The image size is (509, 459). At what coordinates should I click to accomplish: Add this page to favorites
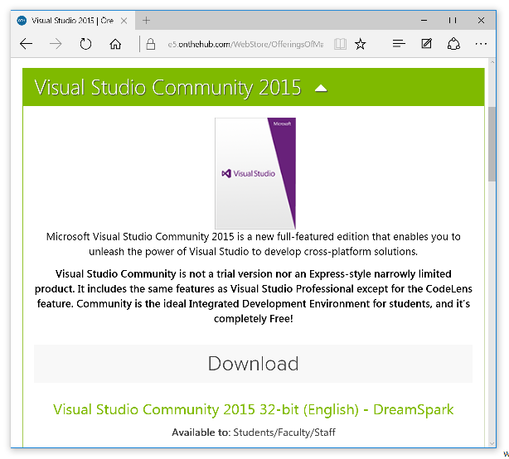point(361,44)
